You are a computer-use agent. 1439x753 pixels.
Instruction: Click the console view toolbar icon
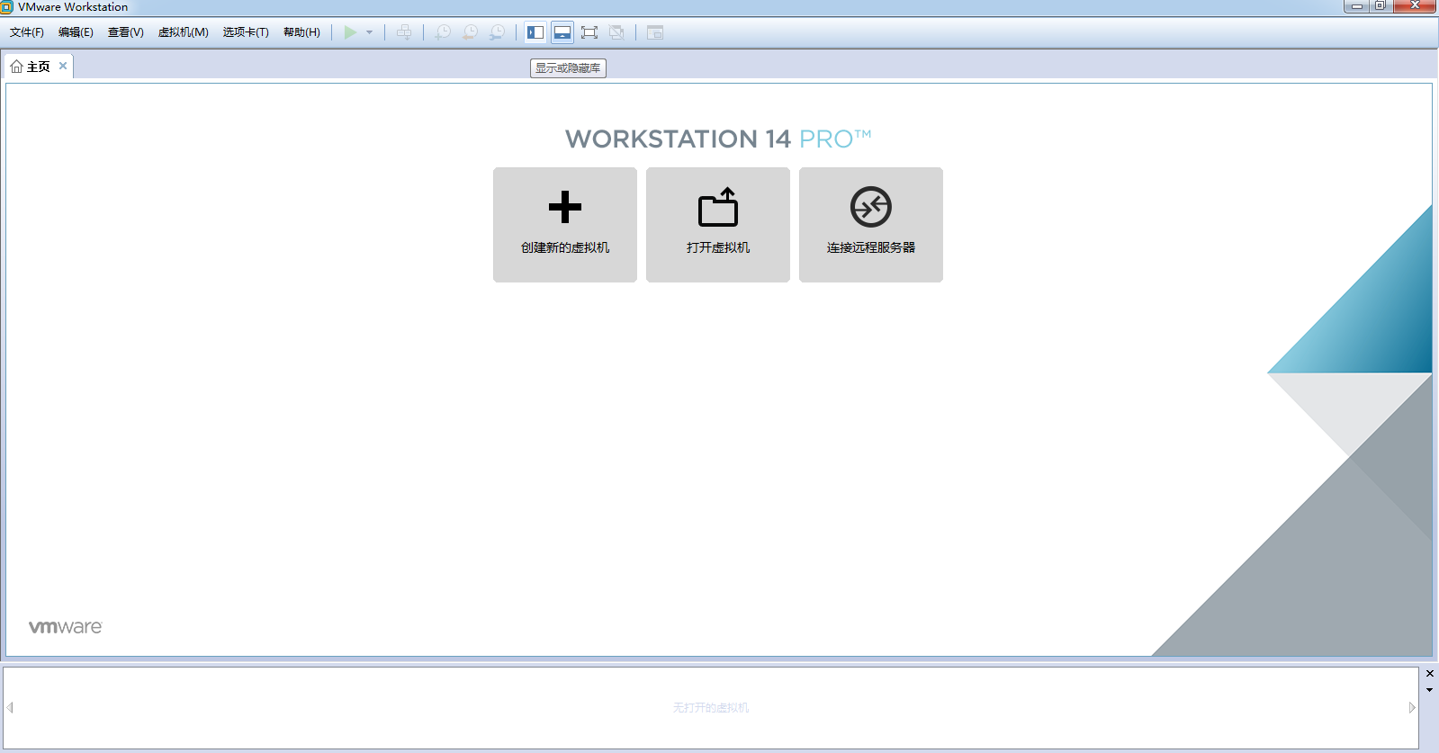coord(655,32)
